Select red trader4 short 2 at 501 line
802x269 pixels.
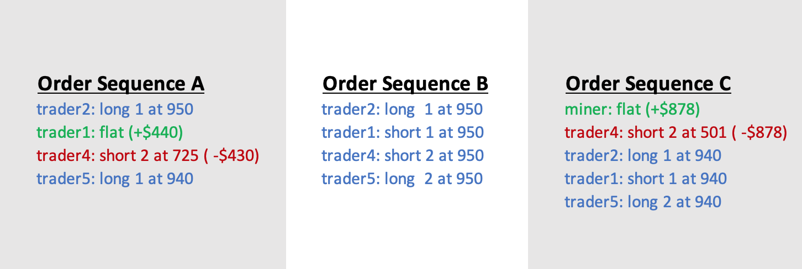[x=676, y=132]
